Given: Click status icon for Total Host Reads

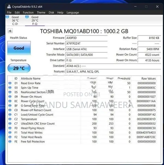Looking at the screenshot, I should coord(10,137).
